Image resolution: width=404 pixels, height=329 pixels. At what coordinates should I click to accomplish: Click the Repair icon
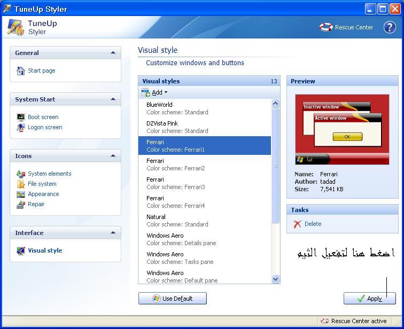(21, 205)
